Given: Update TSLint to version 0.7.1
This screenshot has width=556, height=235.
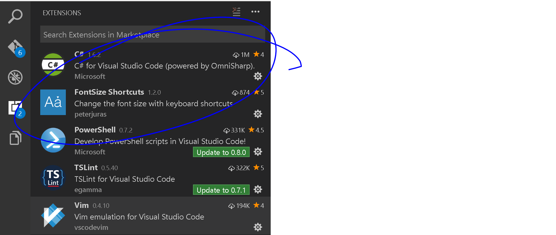Looking at the screenshot, I should tap(221, 190).
